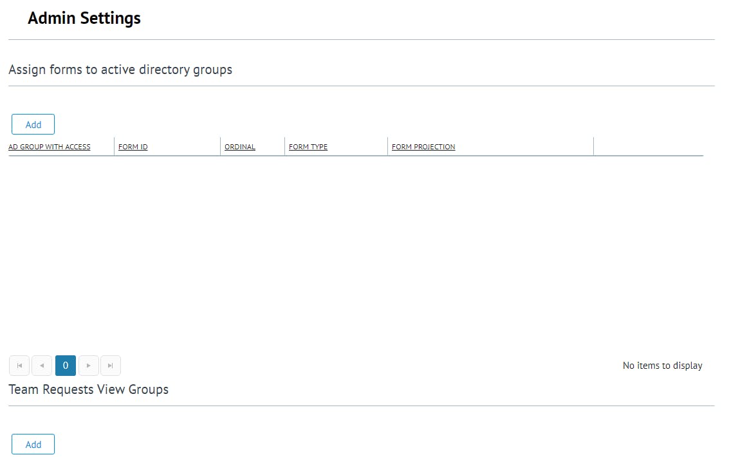The height and width of the screenshot is (457, 729).
Task: Click the Assign forms to active directory groups heading
Action: [120, 70]
